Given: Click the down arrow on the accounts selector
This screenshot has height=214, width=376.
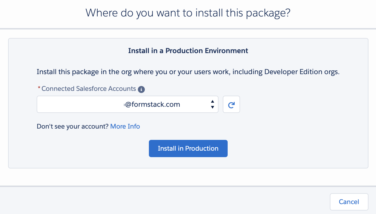Looking at the screenshot, I should click(212, 107).
